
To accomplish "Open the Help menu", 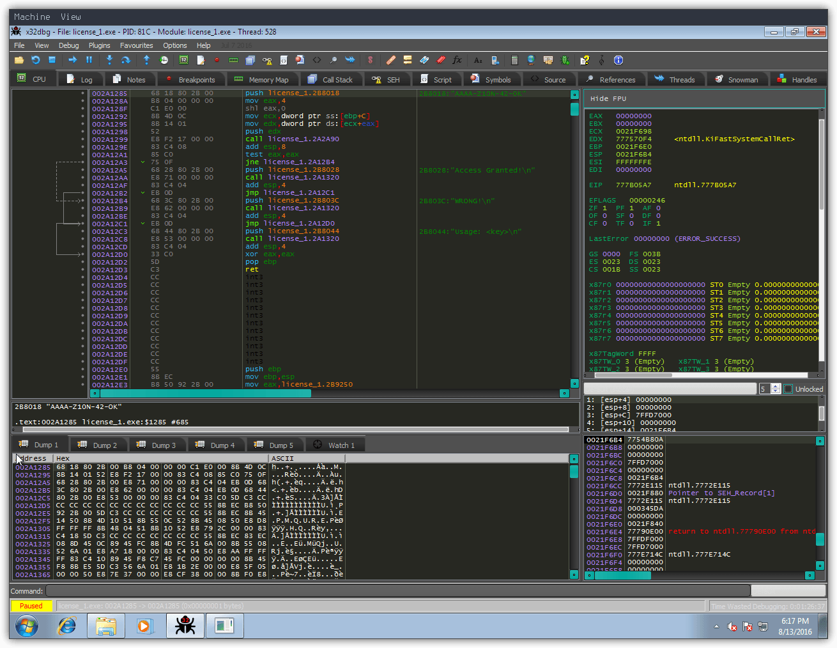I will tap(204, 45).
